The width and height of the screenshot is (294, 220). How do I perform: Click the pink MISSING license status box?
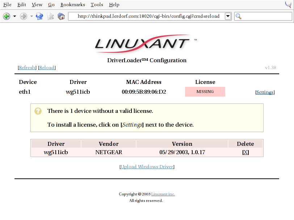205,92
